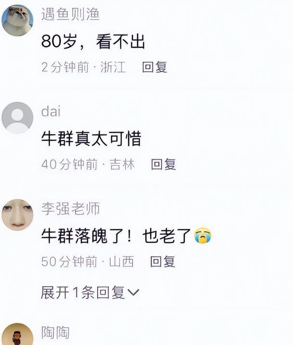Select comment text 牛群真太可惜
This screenshot has width=293, height=345.
[91, 139]
